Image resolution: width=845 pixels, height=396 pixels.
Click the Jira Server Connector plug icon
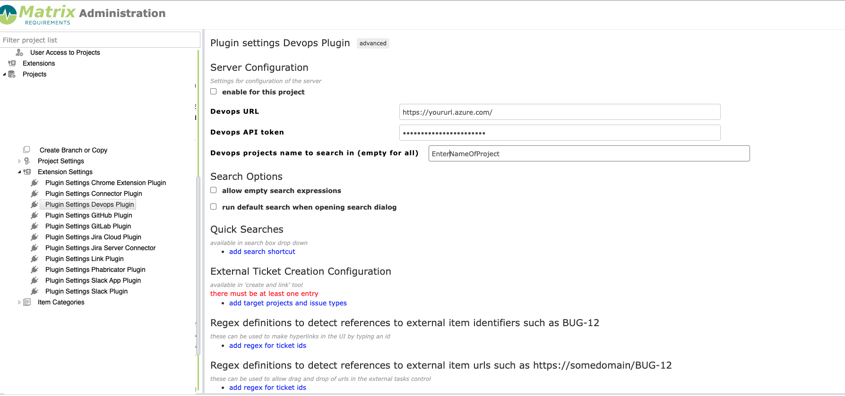34,248
